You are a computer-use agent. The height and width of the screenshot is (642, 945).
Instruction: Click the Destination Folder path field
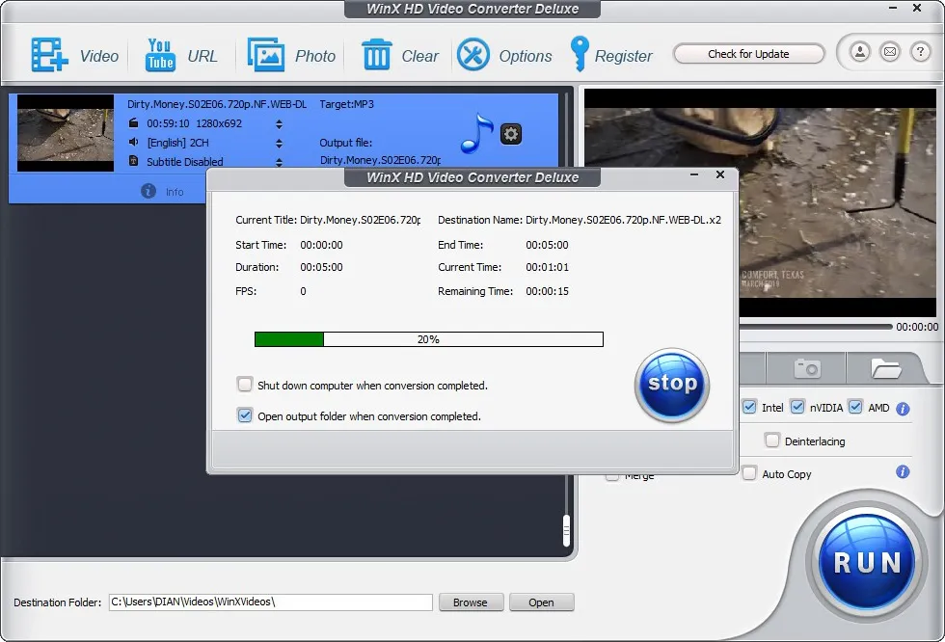tap(270, 602)
